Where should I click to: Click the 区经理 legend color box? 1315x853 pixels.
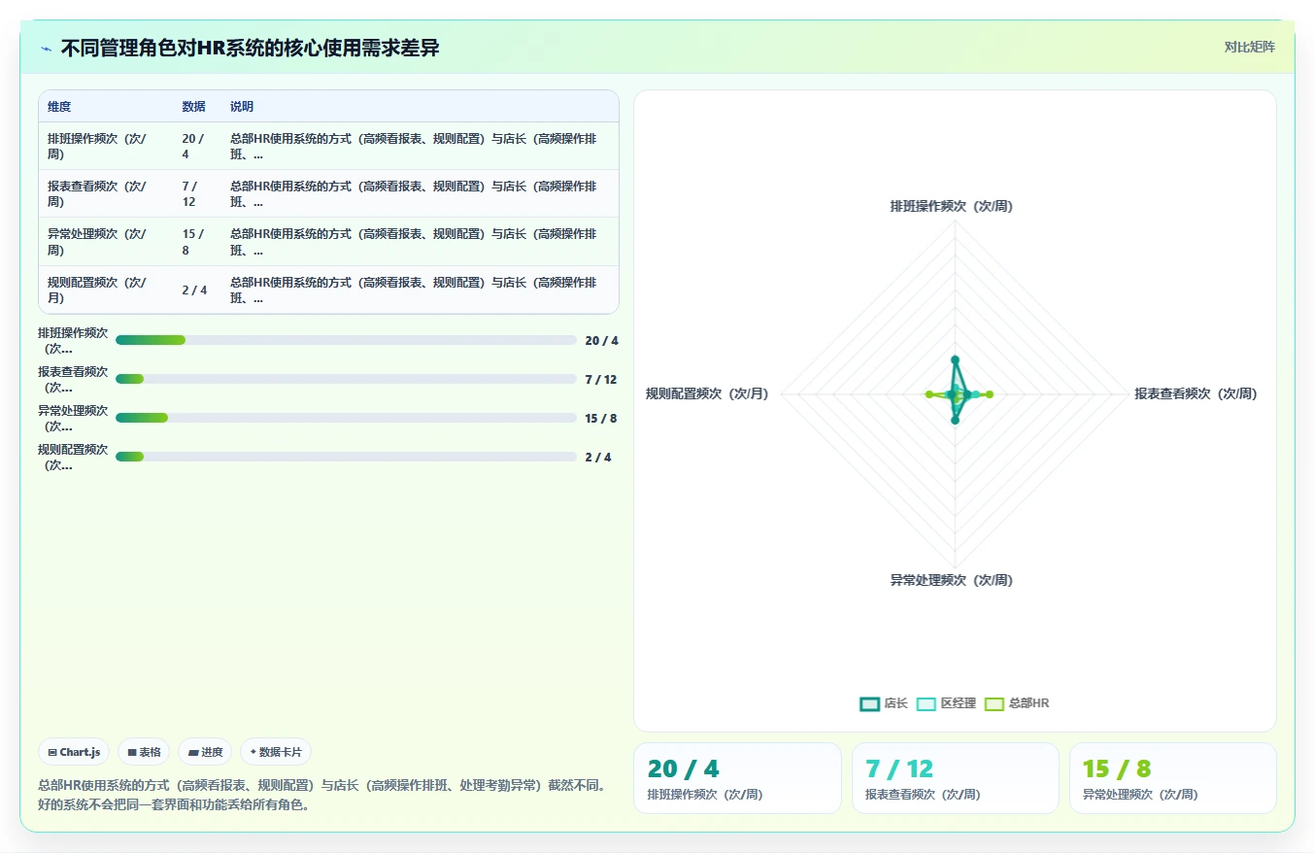(x=927, y=703)
